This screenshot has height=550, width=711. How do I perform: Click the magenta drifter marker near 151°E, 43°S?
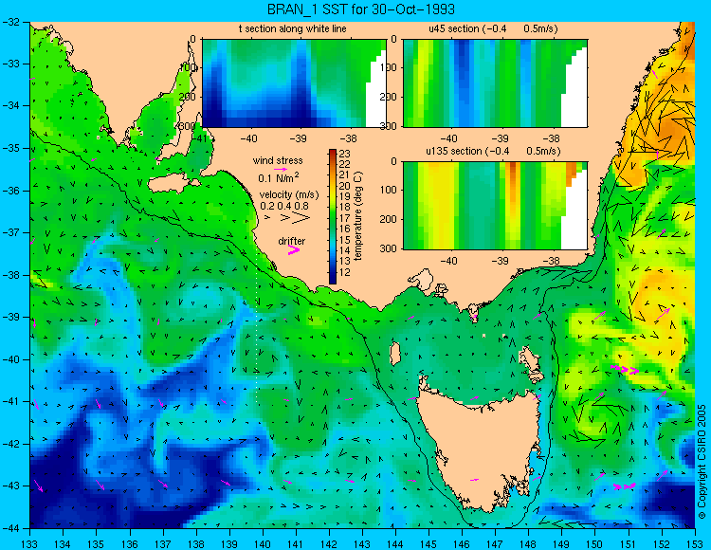[x=625, y=486]
